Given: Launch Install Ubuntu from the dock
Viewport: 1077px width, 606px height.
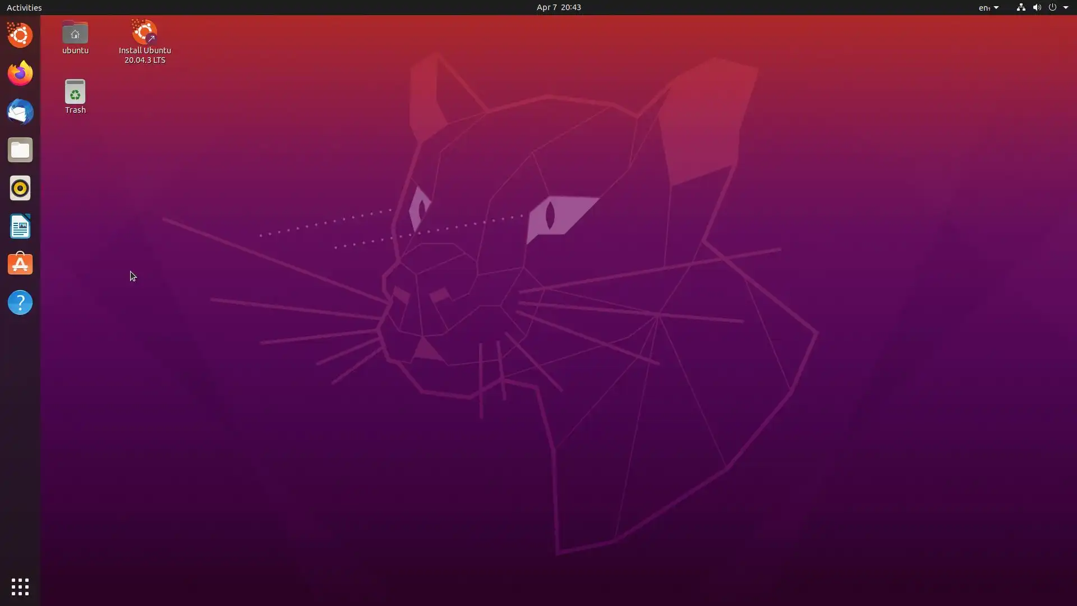Looking at the screenshot, I should pos(20,35).
